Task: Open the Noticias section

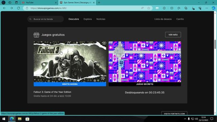Action: pyautogui.click(x=101, y=19)
